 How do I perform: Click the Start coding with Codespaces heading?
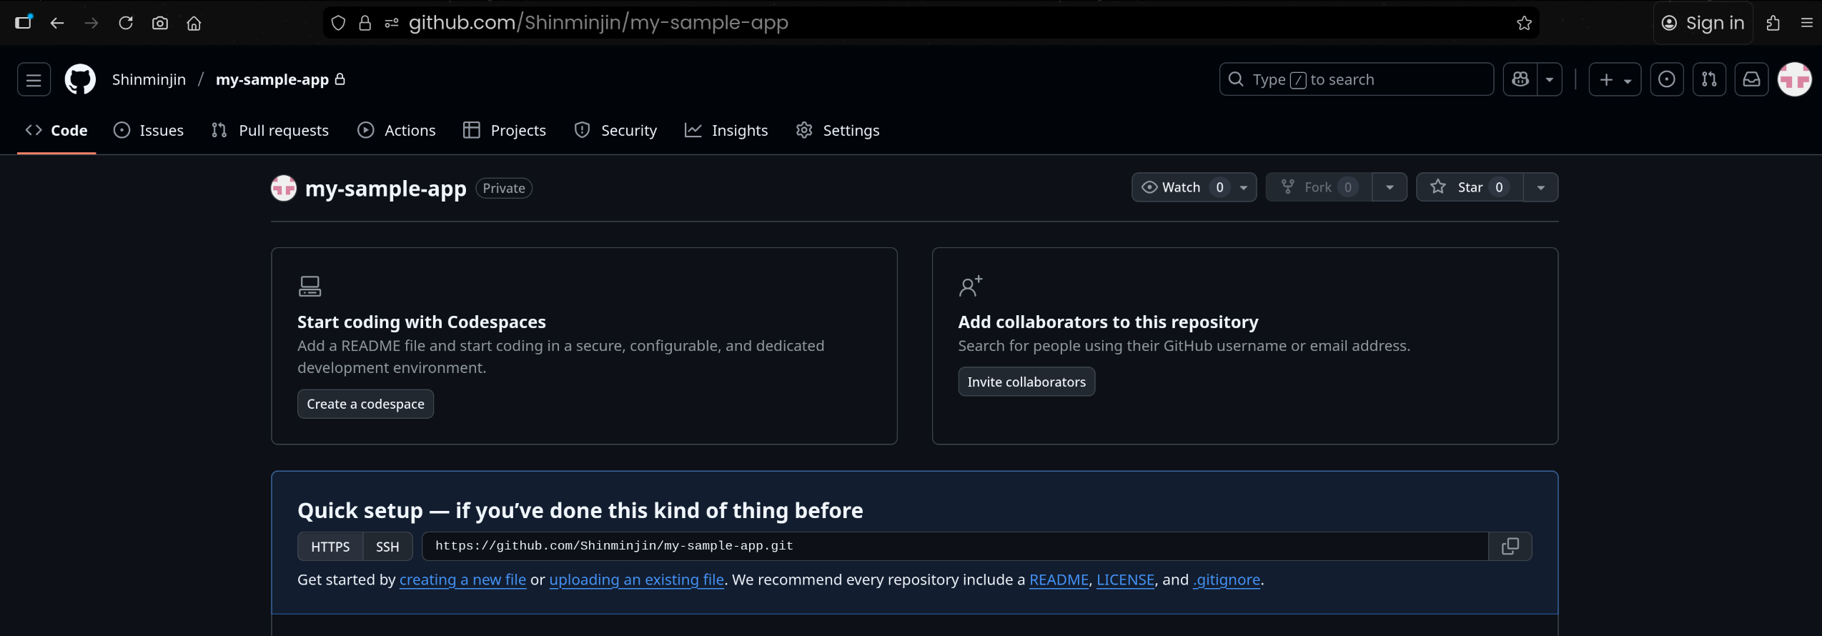coord(422,322)
